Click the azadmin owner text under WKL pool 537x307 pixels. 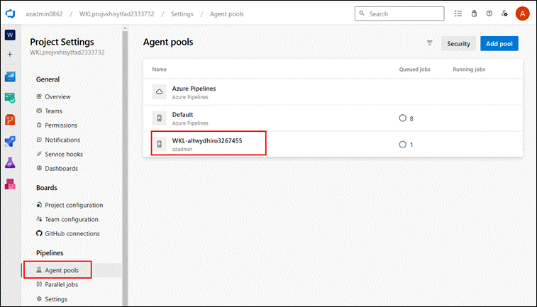point(182,149)
